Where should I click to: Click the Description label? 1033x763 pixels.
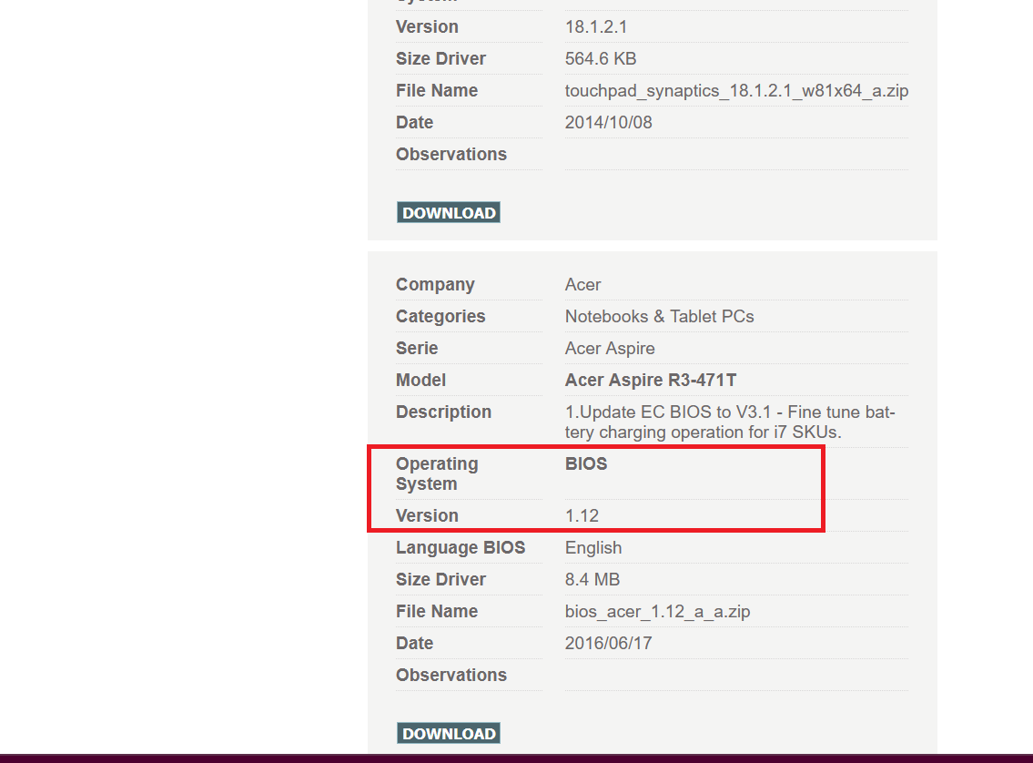click(x=443, y=412)
